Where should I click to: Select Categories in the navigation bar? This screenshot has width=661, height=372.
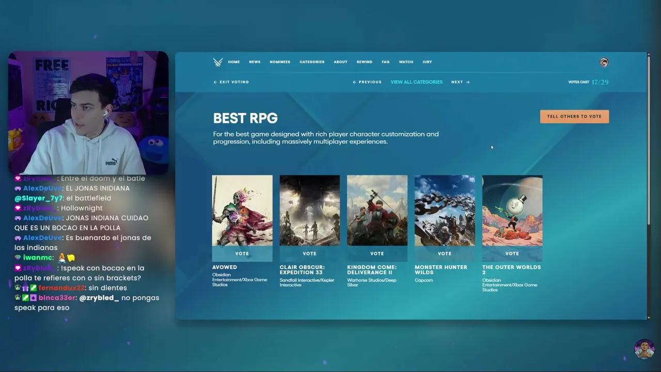point(312,62)
